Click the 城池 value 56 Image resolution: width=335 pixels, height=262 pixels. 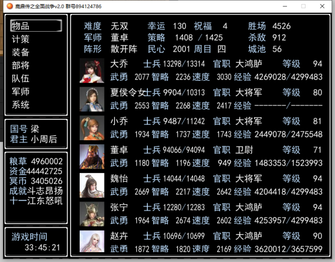pyautogui.click(x=277, y=49)
